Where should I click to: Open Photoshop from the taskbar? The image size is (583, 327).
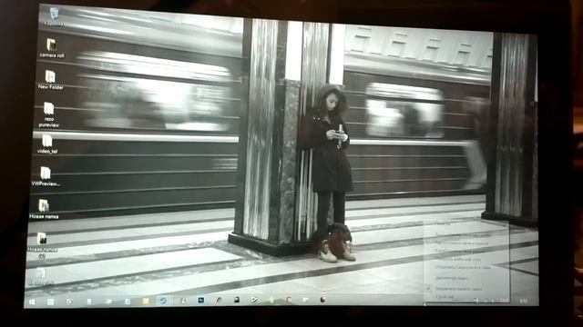coord(201,301)
